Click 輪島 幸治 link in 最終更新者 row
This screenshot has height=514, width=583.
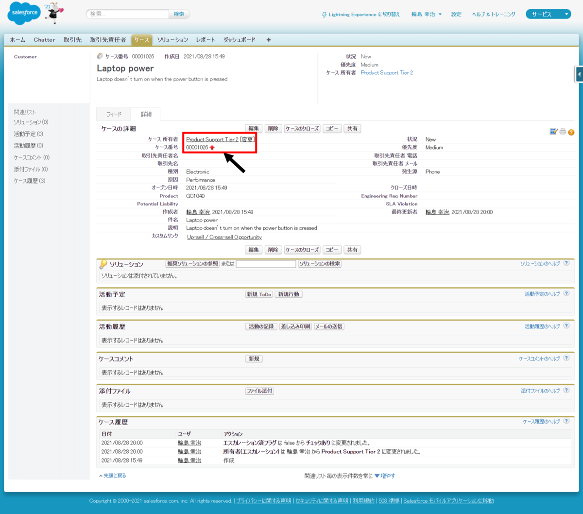[x=437, y=212]
